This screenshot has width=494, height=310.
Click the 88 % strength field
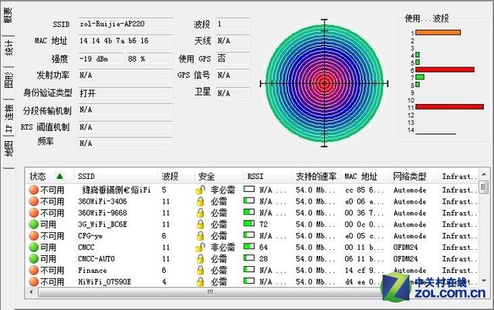click(x=149, y=59)
